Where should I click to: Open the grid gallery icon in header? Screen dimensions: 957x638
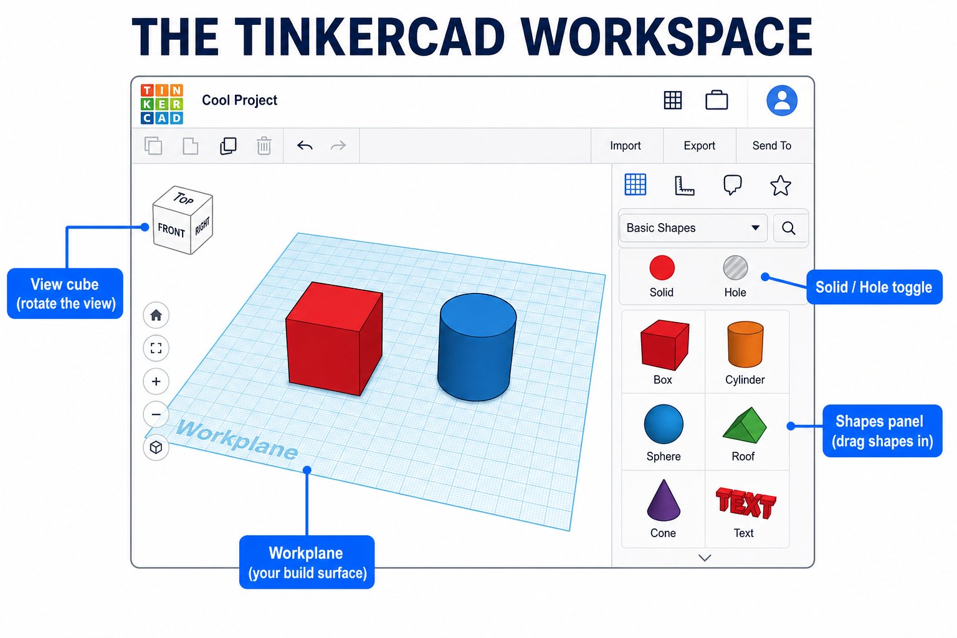[x=673, y=100]
